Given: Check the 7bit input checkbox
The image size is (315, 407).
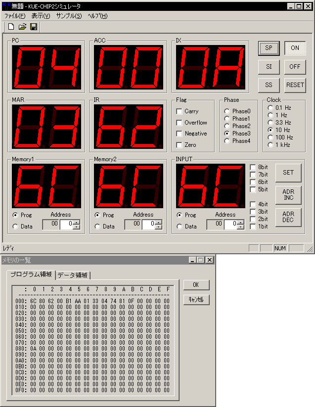Looking at the screenshot, I should [253, 175].
